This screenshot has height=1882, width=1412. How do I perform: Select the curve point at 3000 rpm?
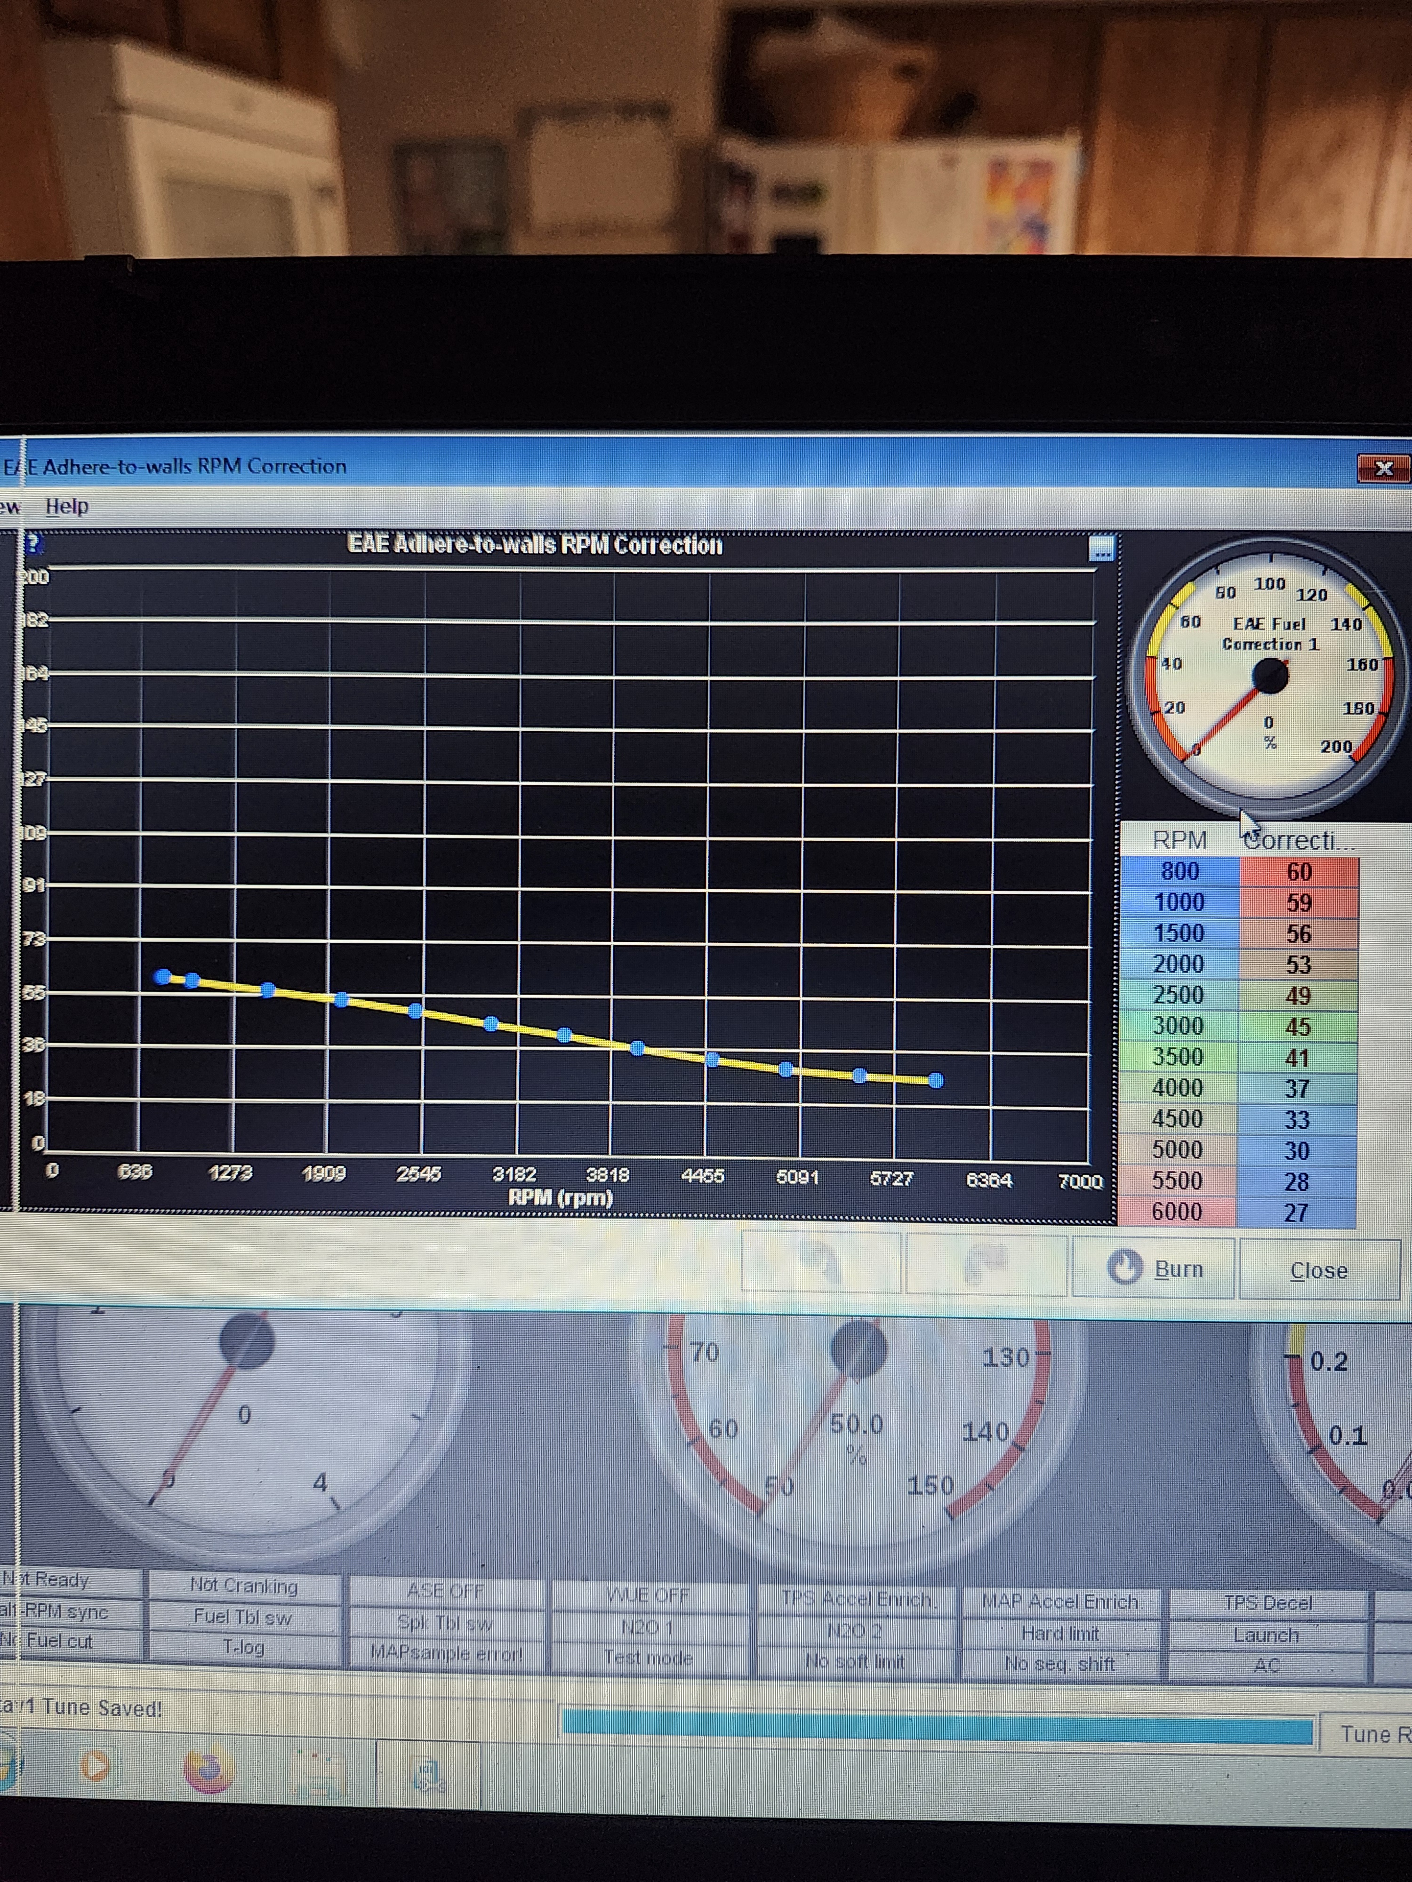(x=490, y=1023)
